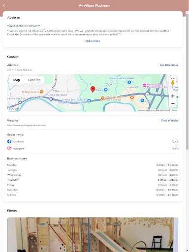Expand About us with Show more

point(93,41)
